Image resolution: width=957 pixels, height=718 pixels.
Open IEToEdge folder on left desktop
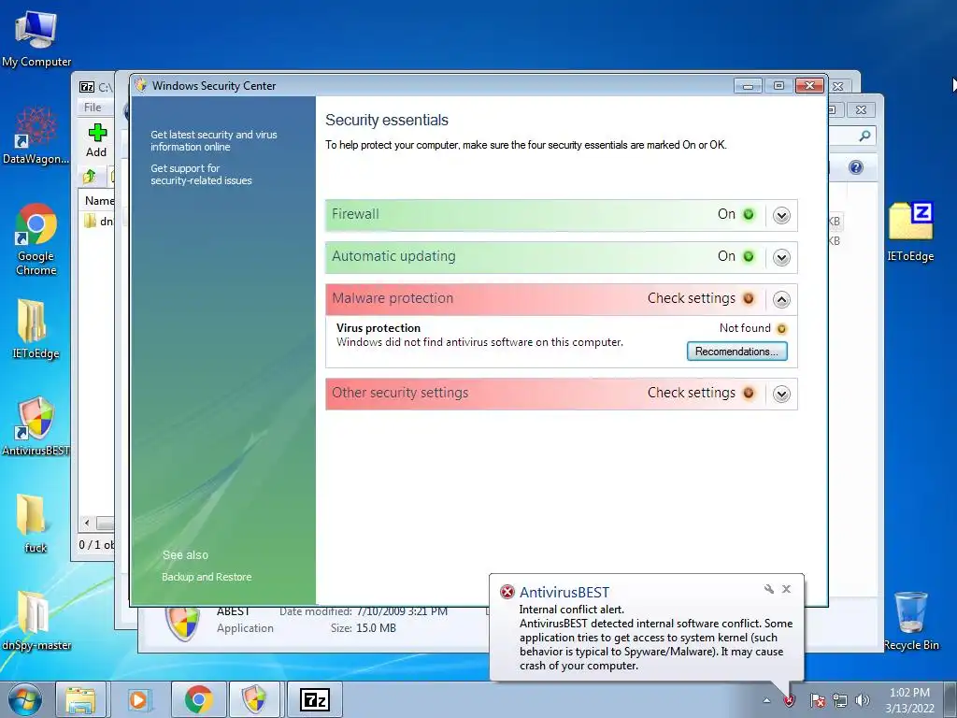point(36,330)
